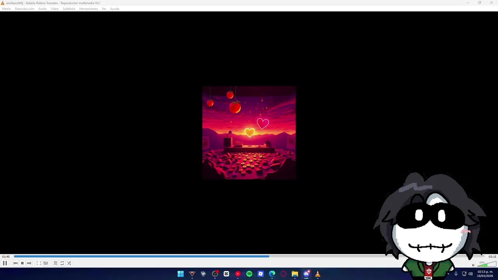498x280 pixels.
Task: Toggle shuffle random playback
Action: [x=69, y=263]
